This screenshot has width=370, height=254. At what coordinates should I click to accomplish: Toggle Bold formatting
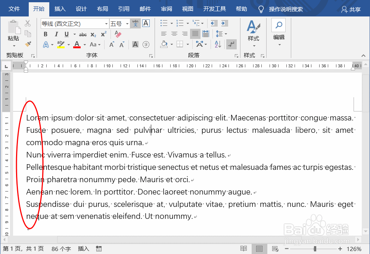[46, 34]
